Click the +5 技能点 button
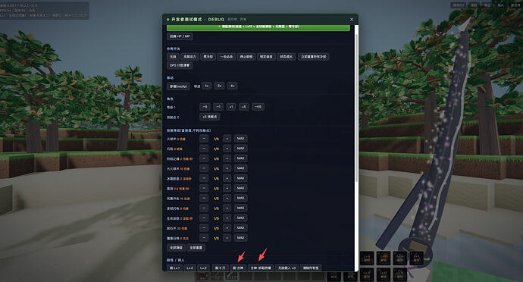 [x=209, y=117]
